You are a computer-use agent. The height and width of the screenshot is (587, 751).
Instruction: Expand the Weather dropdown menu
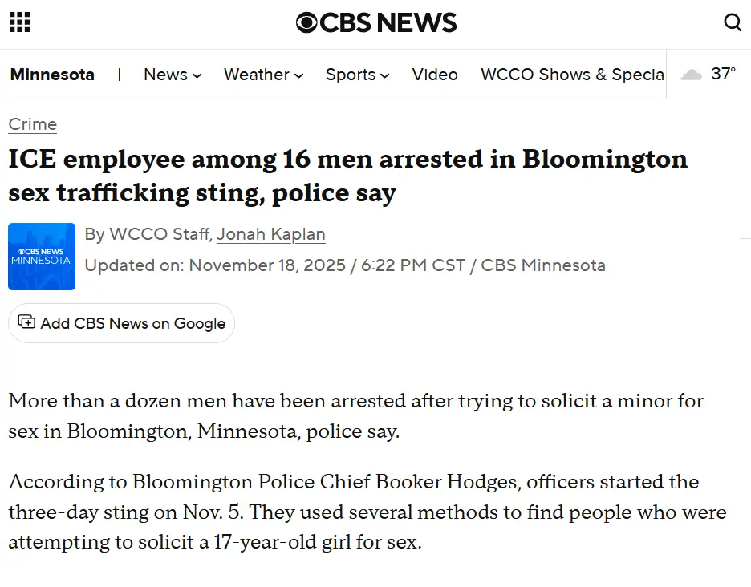click(x=263, y=75)
